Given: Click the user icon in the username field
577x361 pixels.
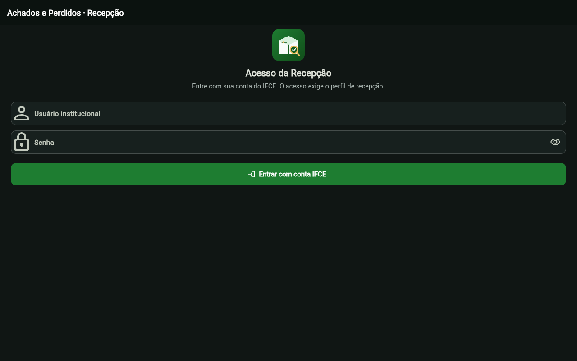Looking at the screenshot, I should click(22, 113).
